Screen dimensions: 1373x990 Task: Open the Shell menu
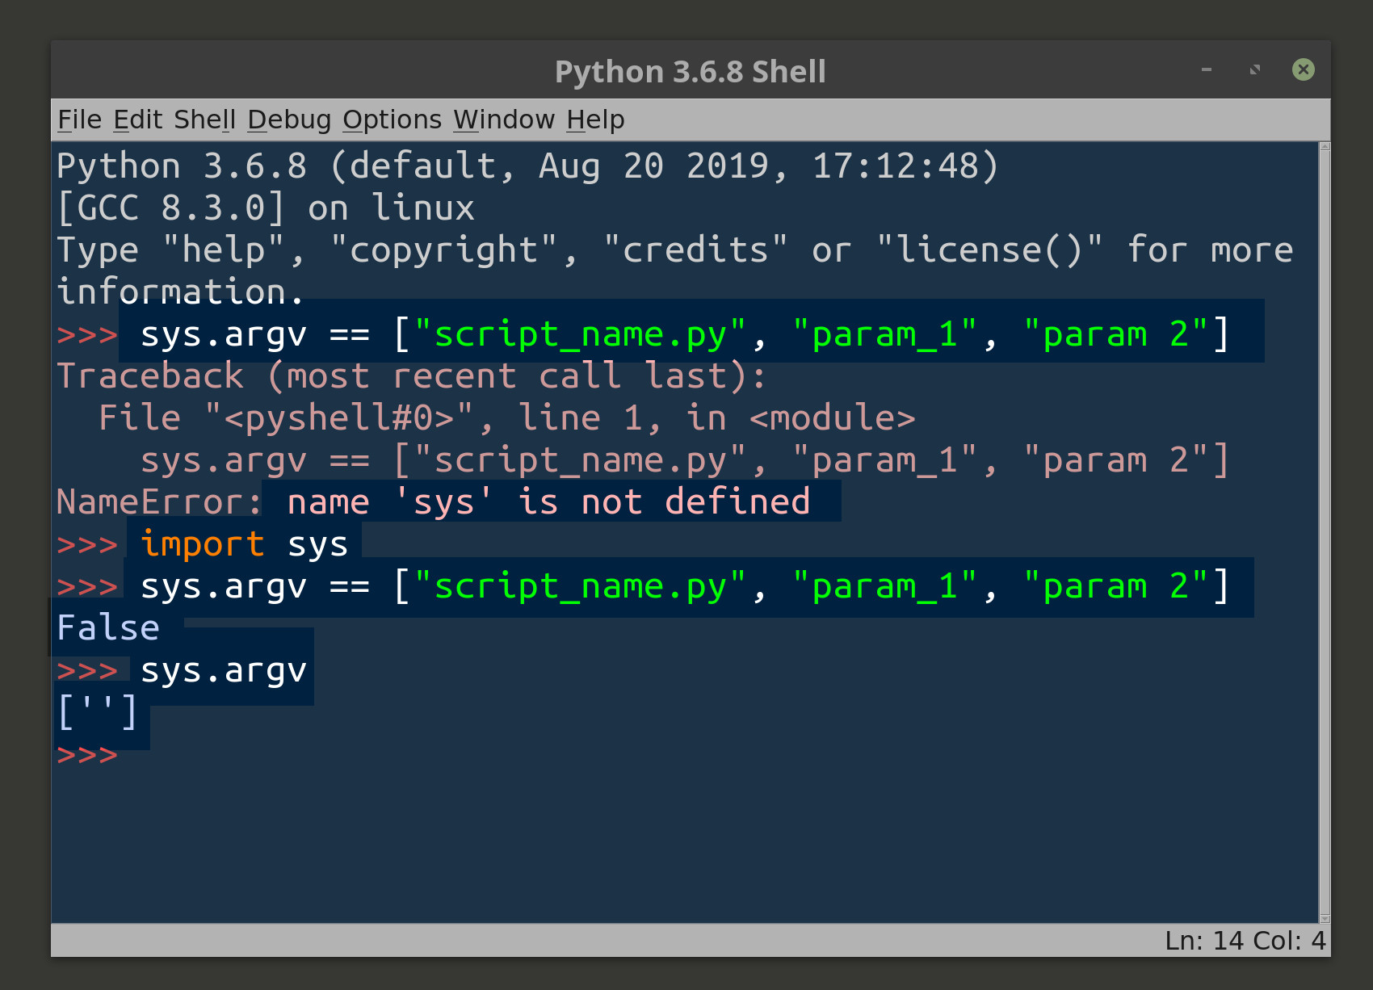(x=204, y=119)
